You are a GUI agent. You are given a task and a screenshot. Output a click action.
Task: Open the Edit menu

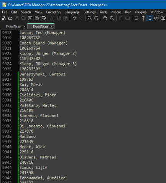pos(14,12)
